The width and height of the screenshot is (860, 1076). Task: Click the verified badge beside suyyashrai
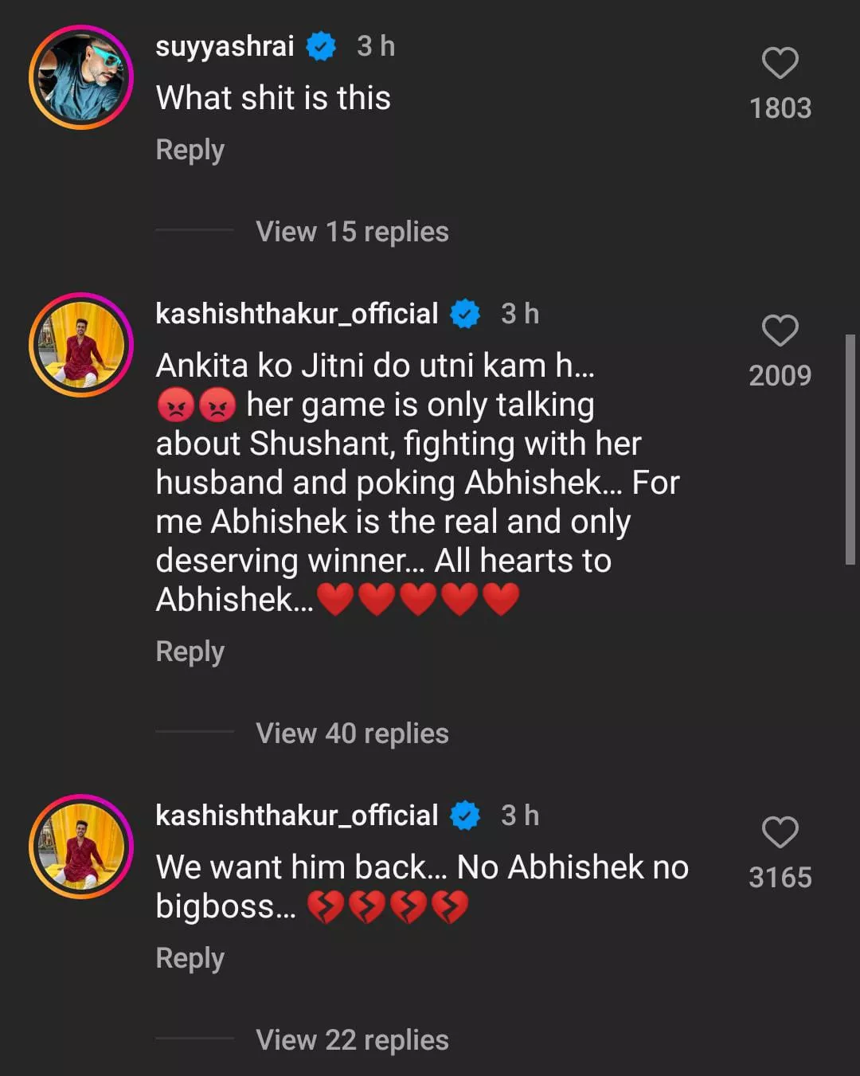pyautogui.click(x=321, y=47)
